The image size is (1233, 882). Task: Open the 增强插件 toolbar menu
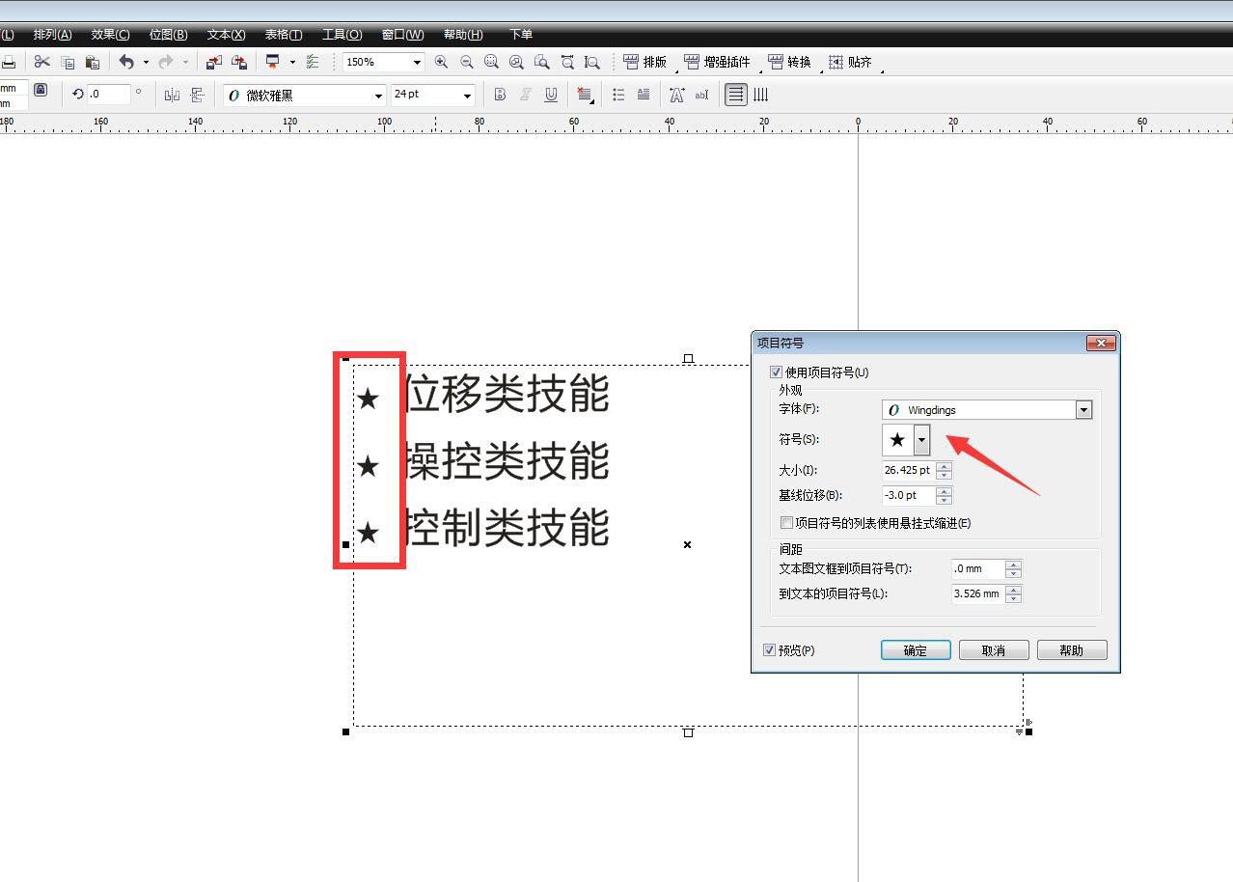tap(717, 62)
